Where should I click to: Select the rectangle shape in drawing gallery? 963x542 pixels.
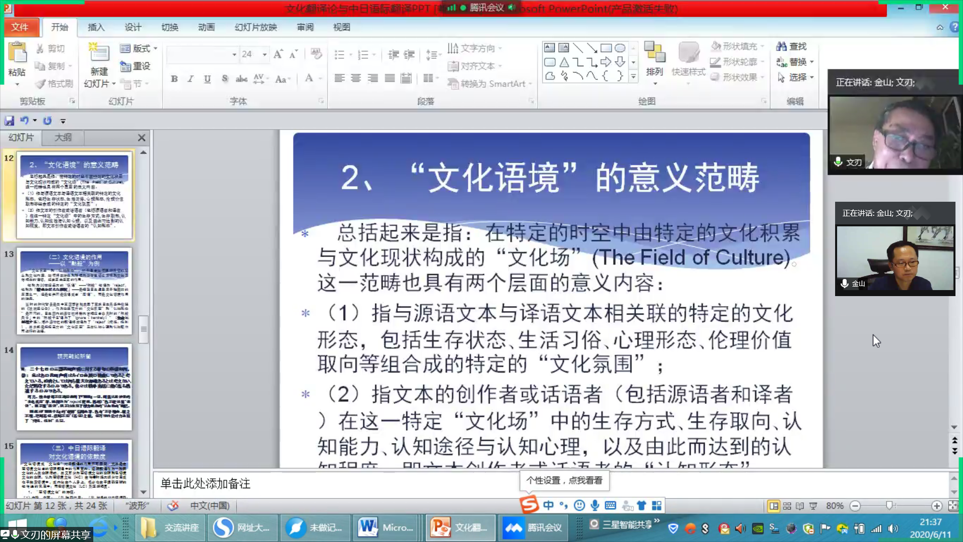point(606,48)
